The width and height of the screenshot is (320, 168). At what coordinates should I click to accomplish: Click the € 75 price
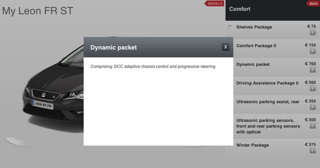click(x=311, y=27)
